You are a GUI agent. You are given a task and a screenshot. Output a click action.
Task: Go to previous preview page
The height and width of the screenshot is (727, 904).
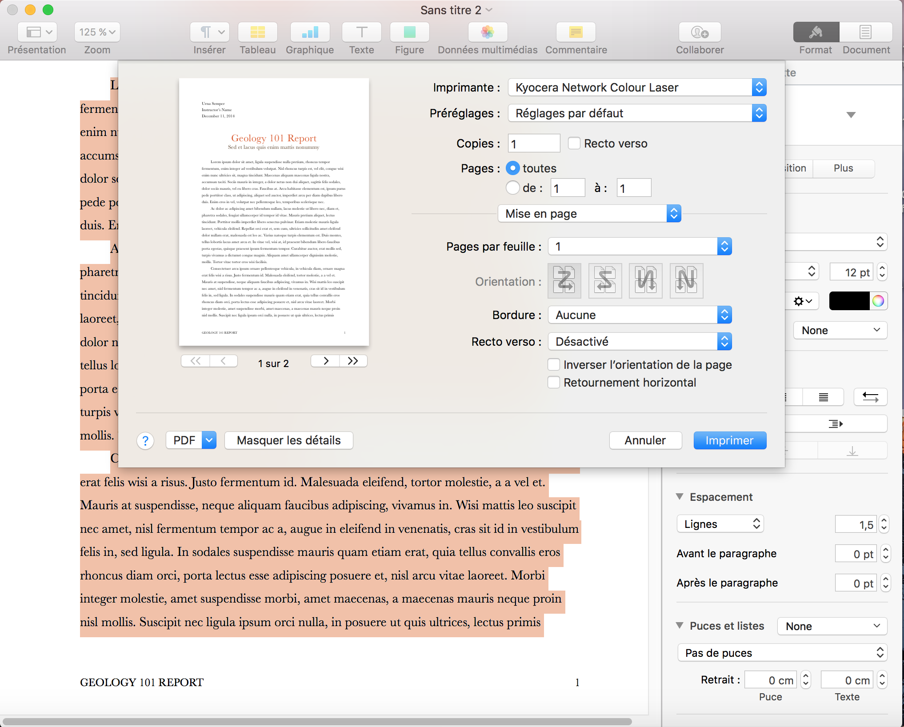click(224, 361)
